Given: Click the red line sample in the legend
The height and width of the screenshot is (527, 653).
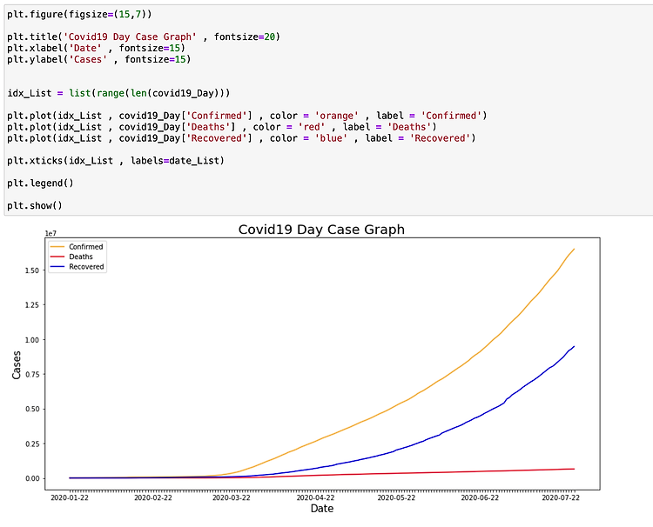Looking at the screenshot, I should 57,257.
